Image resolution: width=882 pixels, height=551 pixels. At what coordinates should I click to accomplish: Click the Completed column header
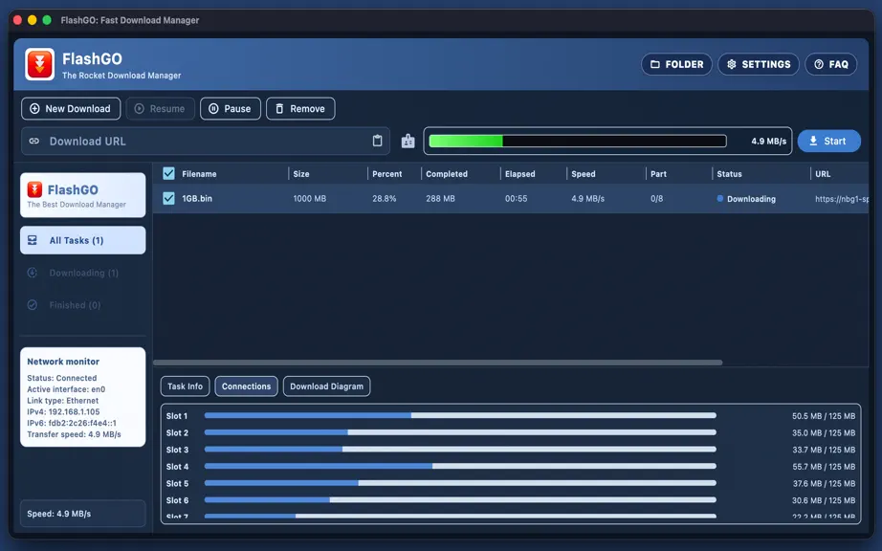(x=447, y=174)
